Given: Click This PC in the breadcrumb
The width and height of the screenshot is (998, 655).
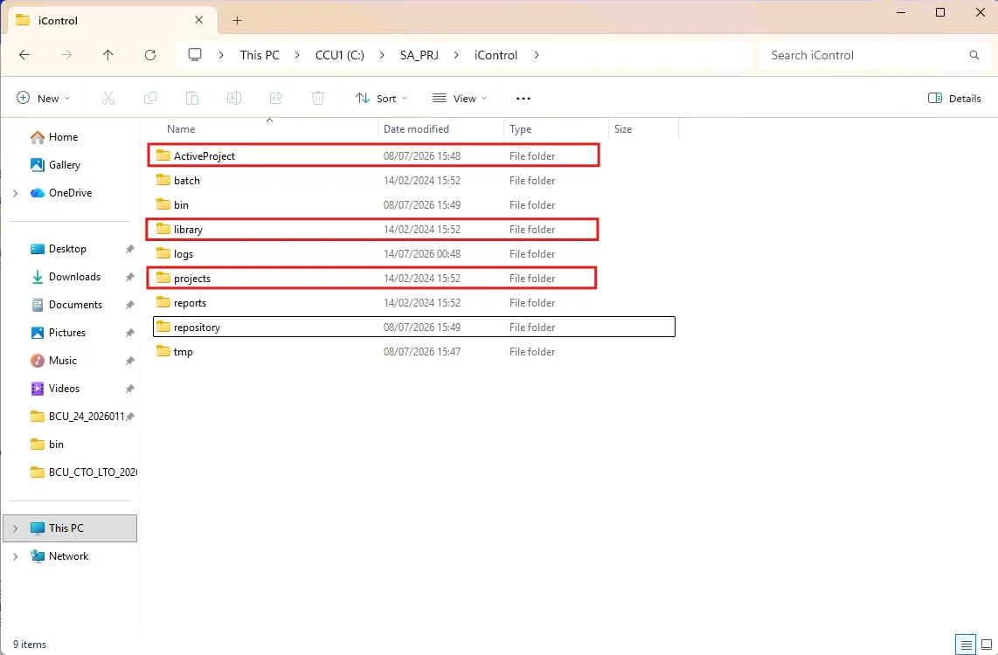Looking at the screenshot, I should click(260, 55).
